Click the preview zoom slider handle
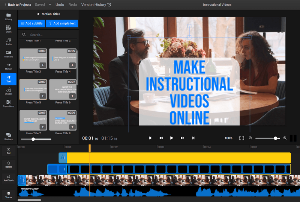Image resolution: width=300 pixels, height=202 pixels. pyautogui.click(x=276, y=138)
